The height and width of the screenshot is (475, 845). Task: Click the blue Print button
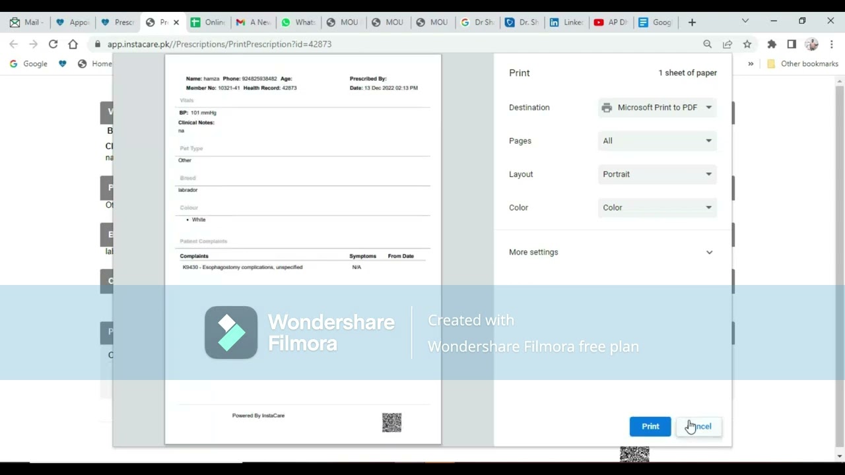point(650,426)
